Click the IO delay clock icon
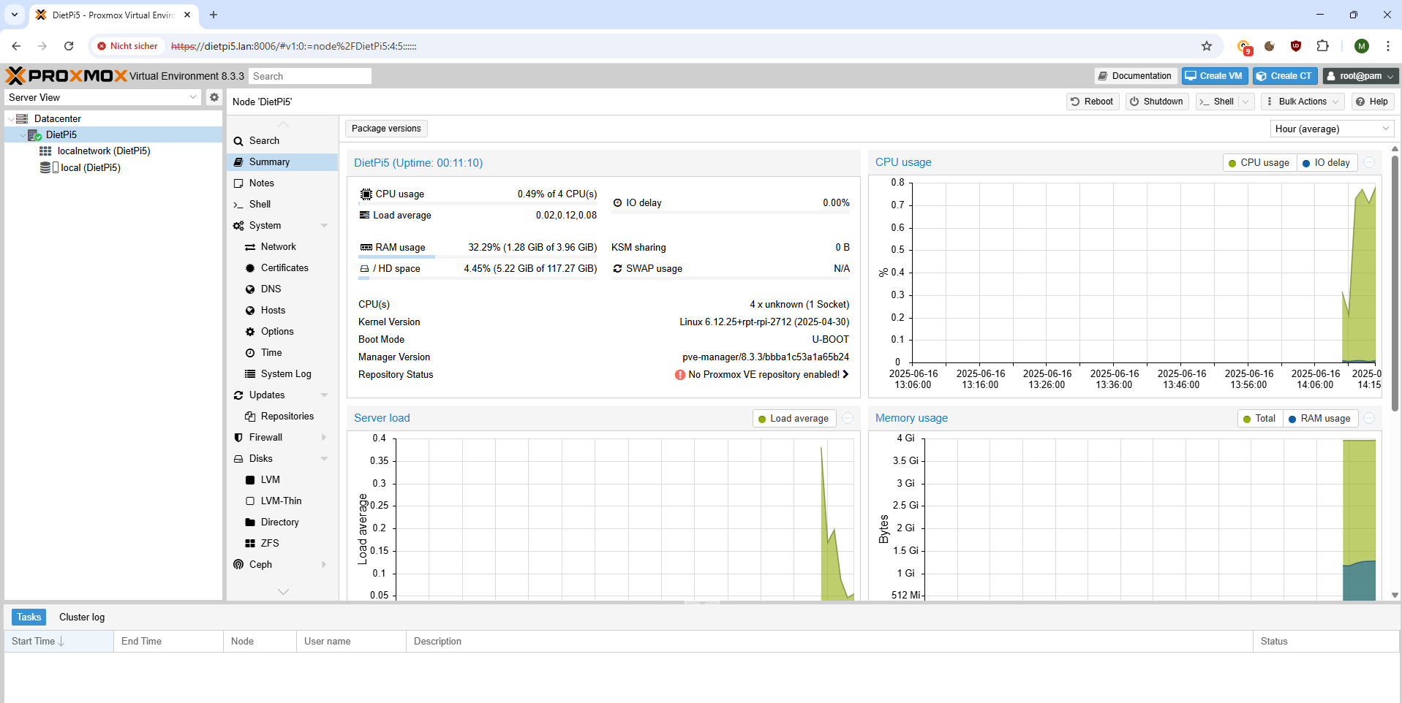The height and width of the screenshot is (703, 1402). point(617,202)
